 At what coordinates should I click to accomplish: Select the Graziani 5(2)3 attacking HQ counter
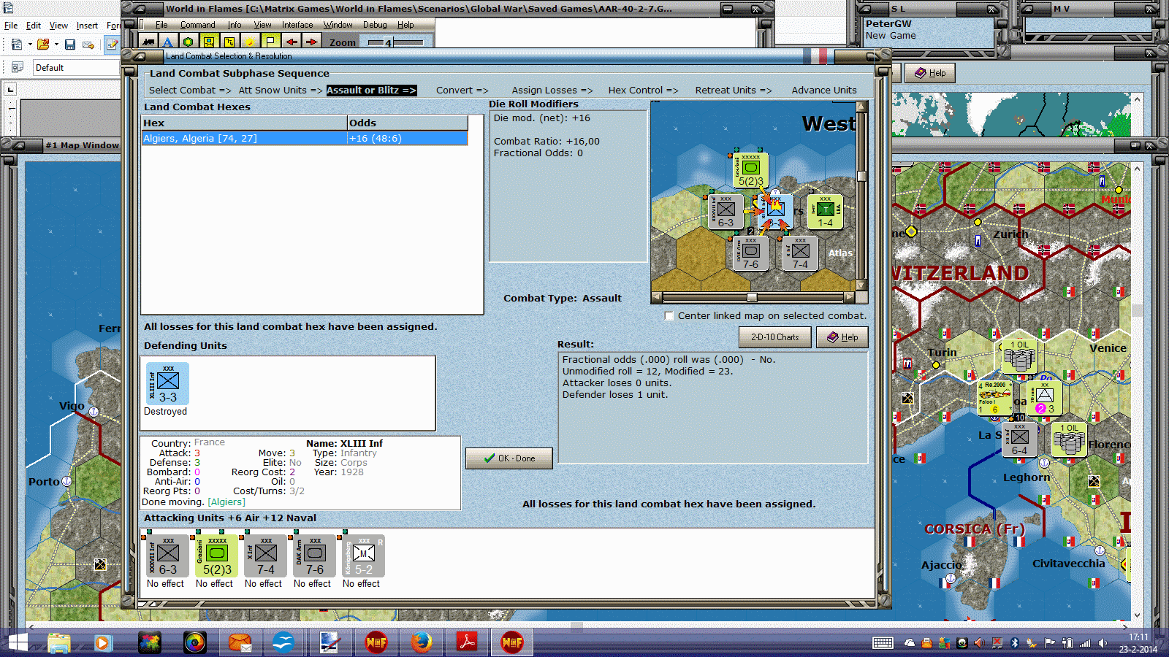point(216,556)
